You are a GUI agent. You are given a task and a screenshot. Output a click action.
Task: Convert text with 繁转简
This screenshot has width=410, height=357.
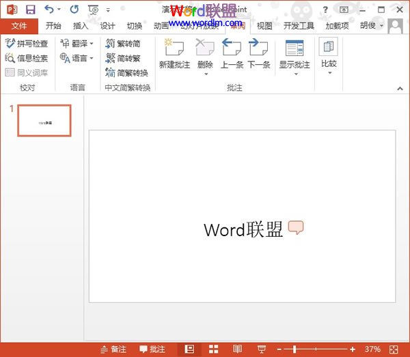click(x=123, y=44)
